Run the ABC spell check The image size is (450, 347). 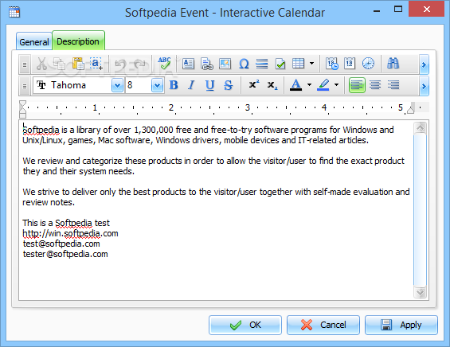164,63
